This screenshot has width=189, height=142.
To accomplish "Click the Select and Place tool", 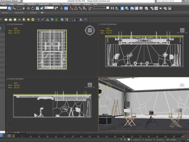I will tap(42, 8).
